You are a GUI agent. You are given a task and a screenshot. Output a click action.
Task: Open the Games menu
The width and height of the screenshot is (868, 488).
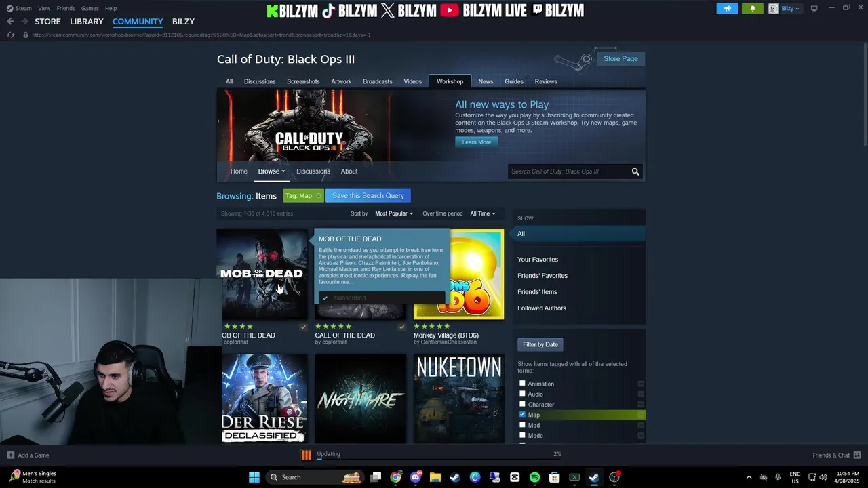tap(90, 8)
